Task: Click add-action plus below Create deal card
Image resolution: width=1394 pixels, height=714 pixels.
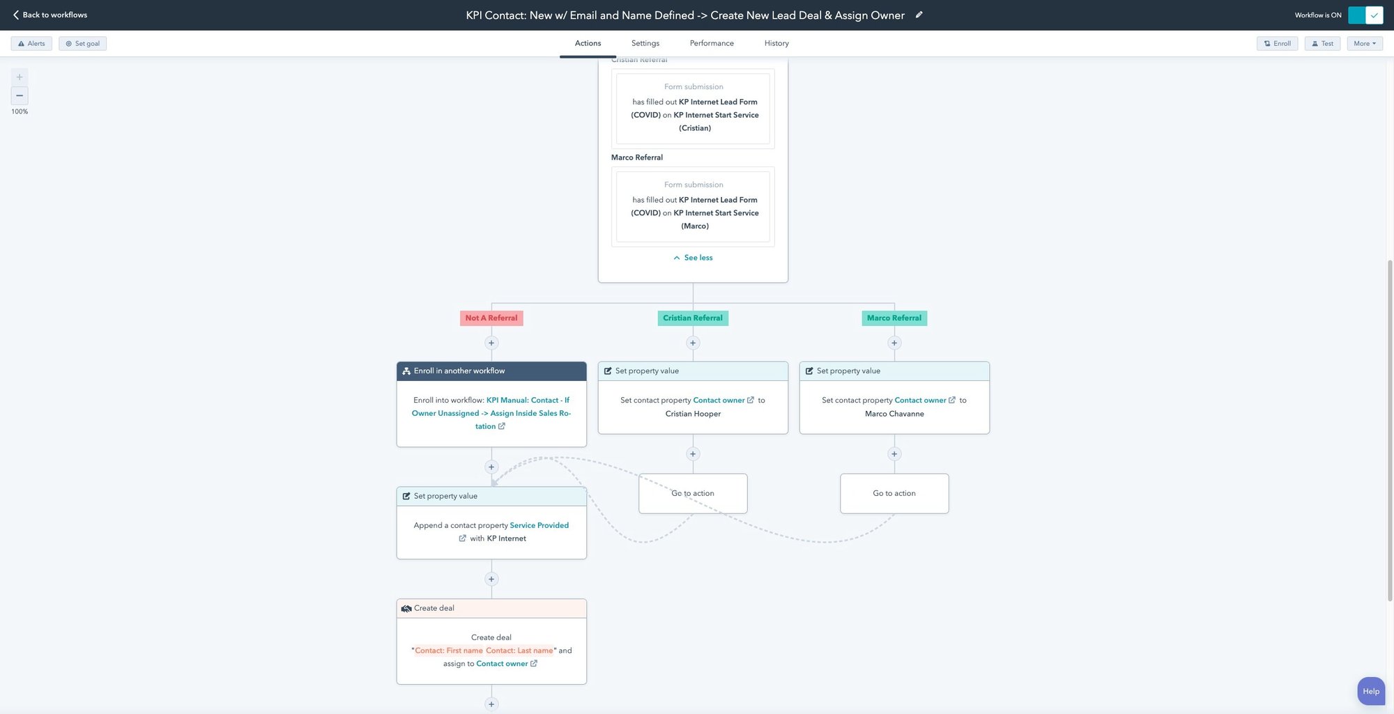Action: 491,704
